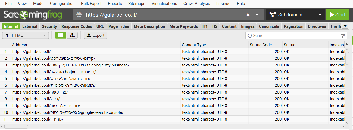Switch to the Directives tab

click(317, 26)
